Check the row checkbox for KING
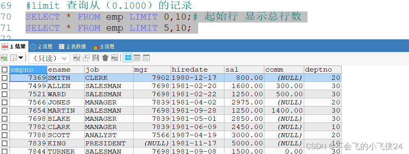 click(x=4, y=143)
